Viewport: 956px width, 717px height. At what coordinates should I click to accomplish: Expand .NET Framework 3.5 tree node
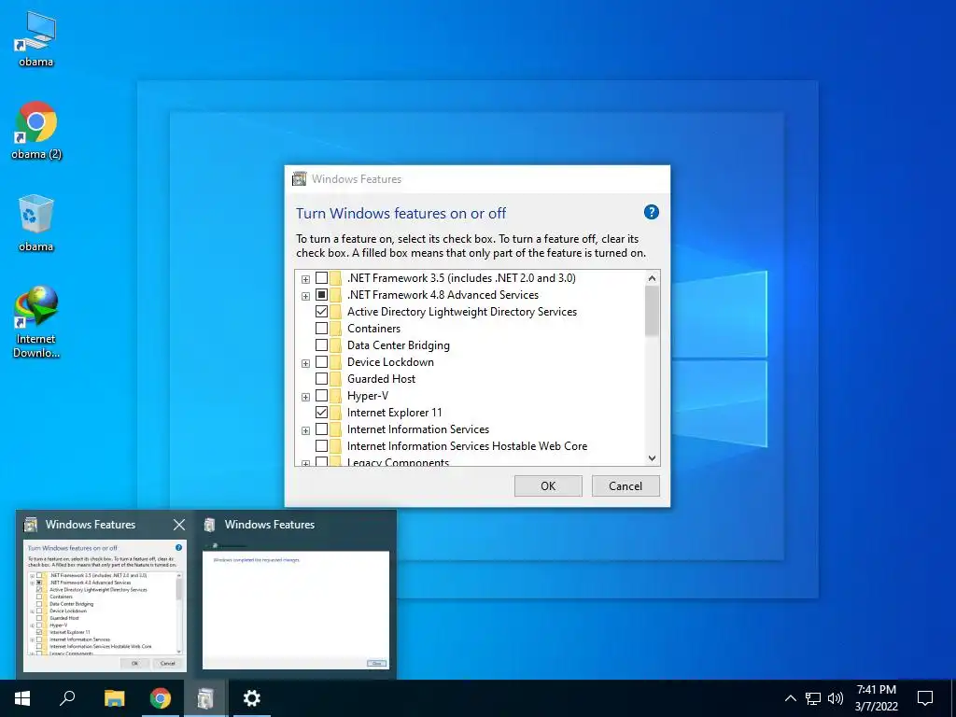pos(305,279)
